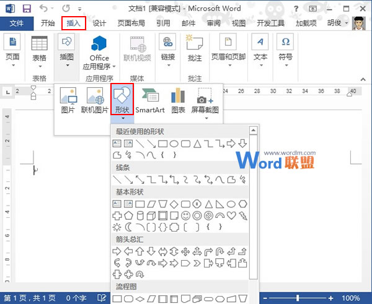Click the zoom out minus button

coord(265,298)
